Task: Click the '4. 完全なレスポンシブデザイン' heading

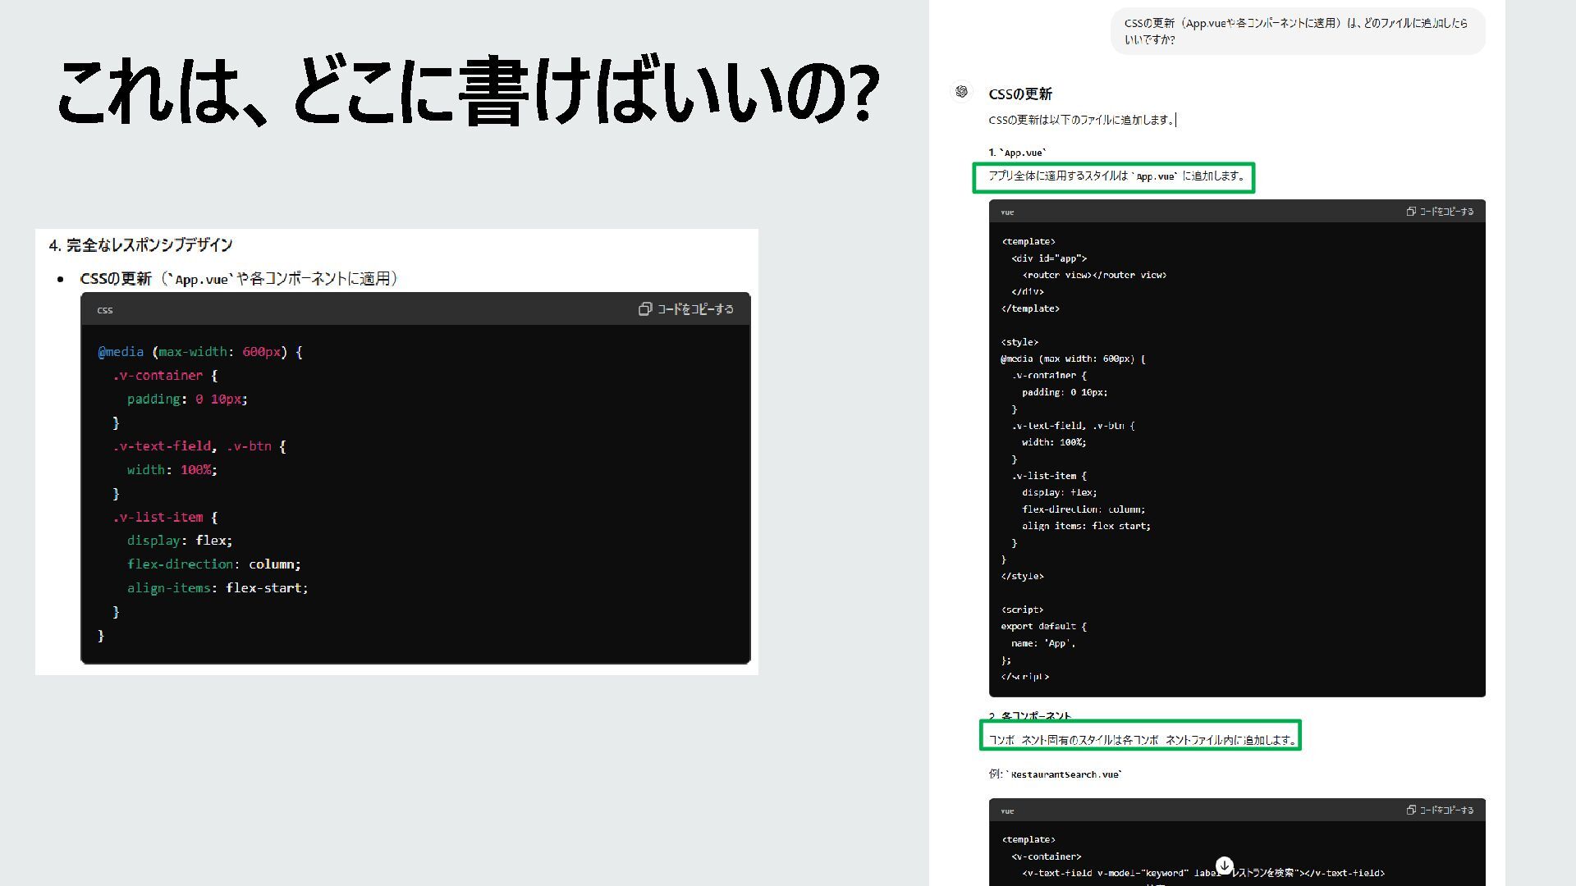Action: [x=140, y=245]
